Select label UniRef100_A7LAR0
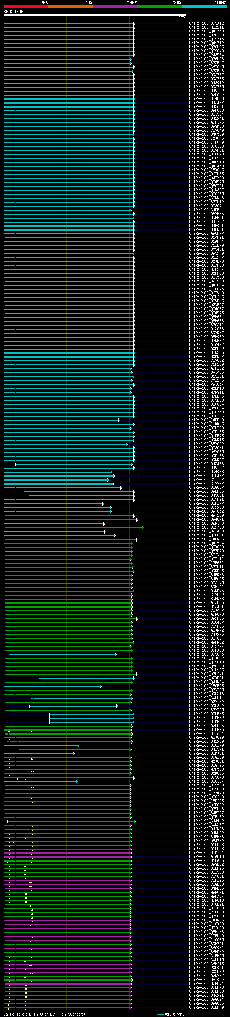 [206, 95]
